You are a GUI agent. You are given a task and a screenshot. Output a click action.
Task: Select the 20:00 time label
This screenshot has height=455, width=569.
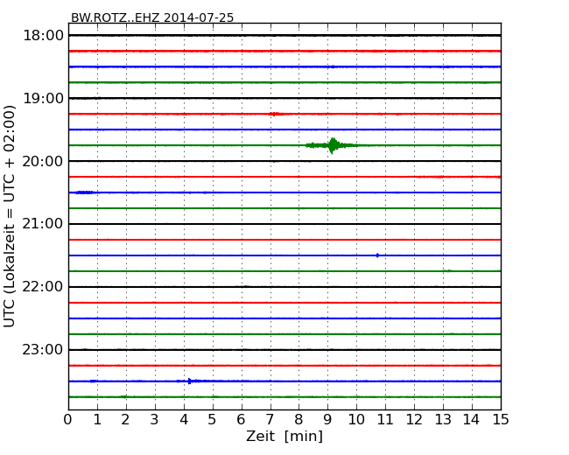pos(43,161)
